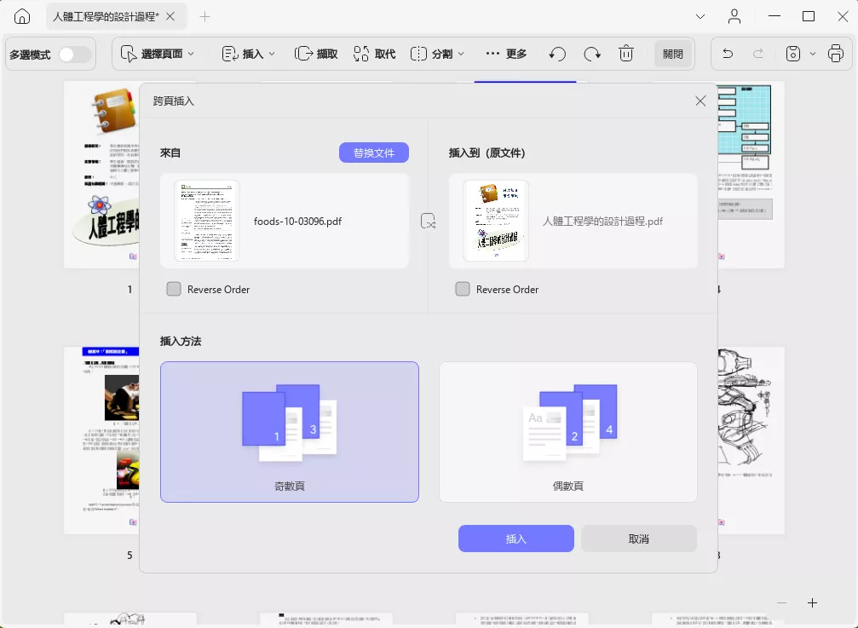Rotate pages clockwise
Screen dimensions: 858x628
coord(592,54)
